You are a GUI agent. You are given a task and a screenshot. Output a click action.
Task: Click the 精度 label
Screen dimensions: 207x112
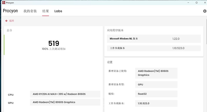(x=112, y=94)
